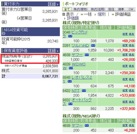Screen dimensions: 137x134
Task: Click the mail icon beside ツルハHD
Action: (93, 46)
